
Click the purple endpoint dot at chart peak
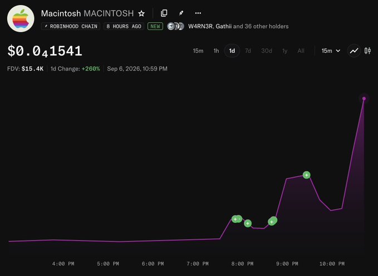[x=364, y=99]
